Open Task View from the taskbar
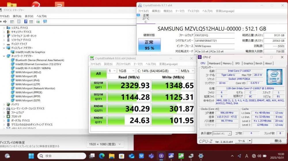The image size is (288, 161). (x=92, y=156)
